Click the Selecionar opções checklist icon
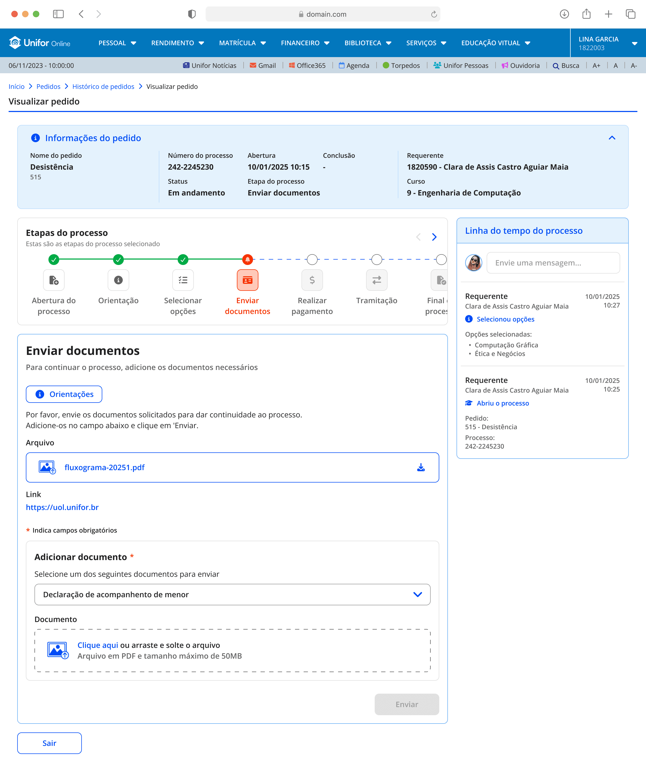 (x=183, y=280)
